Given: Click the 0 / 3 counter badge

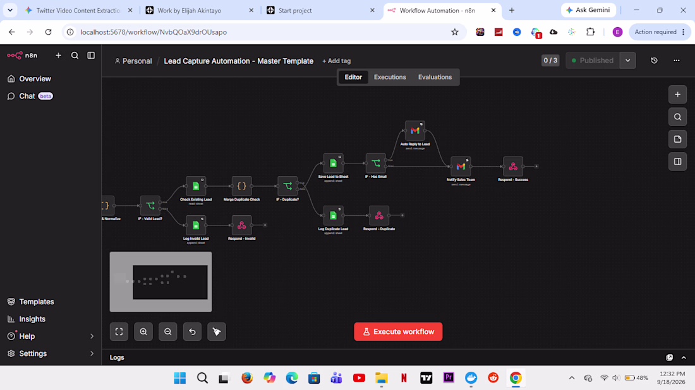Looking at the screenshot, I should [550, 60].
